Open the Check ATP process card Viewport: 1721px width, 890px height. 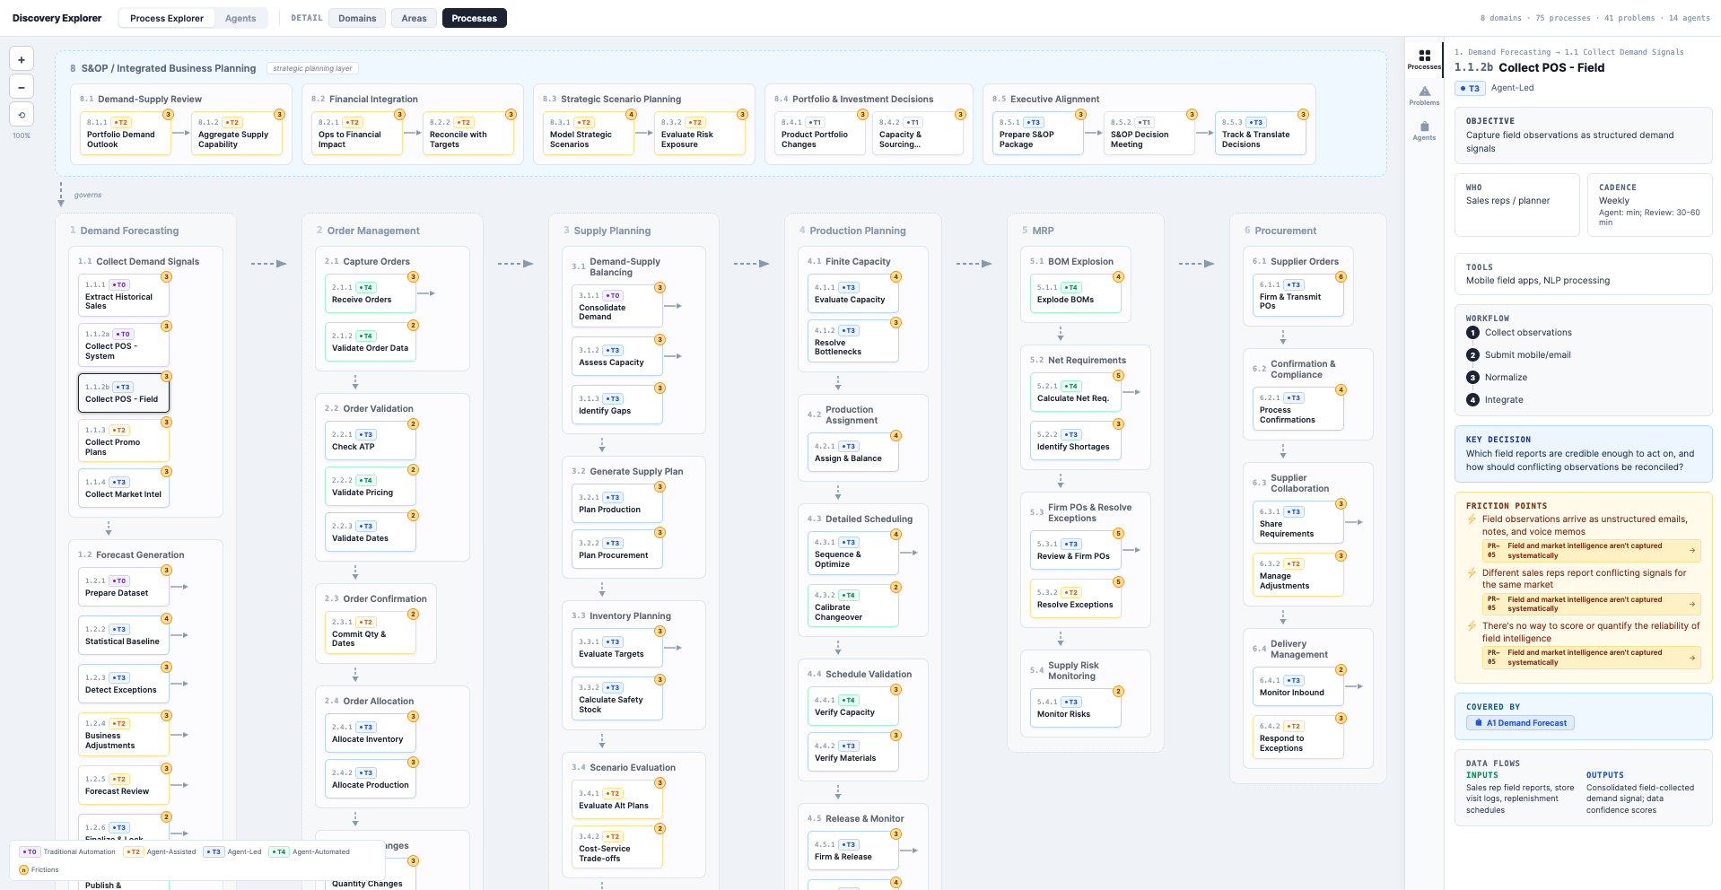[371, 441]
